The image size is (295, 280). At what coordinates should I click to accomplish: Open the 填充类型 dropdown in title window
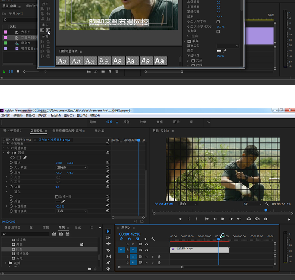pos(228,46)
